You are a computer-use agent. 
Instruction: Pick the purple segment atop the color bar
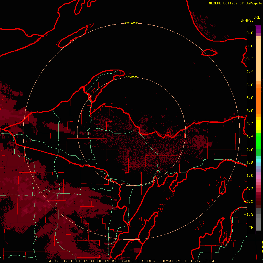pyautogui.click(x=258, y=29)
